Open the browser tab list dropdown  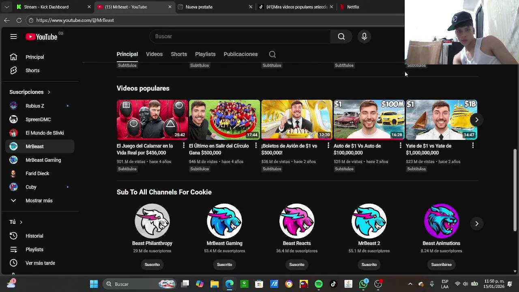point(6,7)
